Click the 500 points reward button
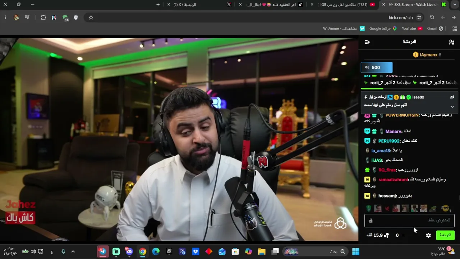460x259 pixels. pyautogui.click(x=377, y=67)
